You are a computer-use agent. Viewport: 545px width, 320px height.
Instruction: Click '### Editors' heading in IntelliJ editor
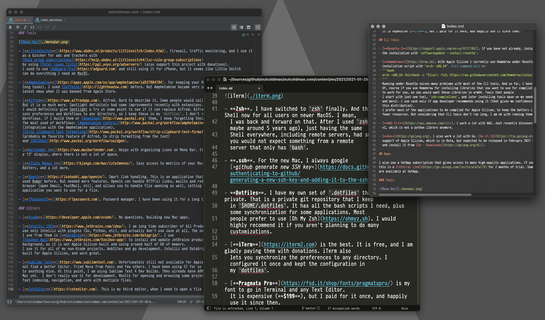tap(29, 208)
